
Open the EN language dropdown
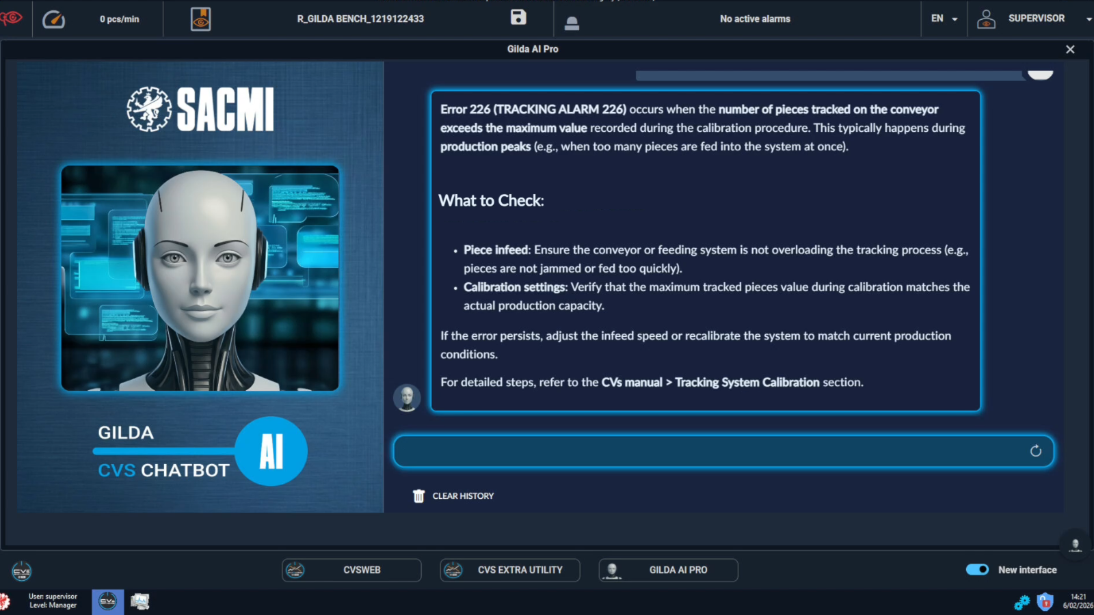(944, 19)
